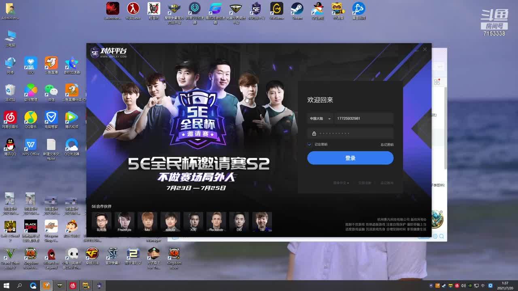Focus the password field with lock icon
Viewport: 518px width, 291px height.
coord(350,133)
